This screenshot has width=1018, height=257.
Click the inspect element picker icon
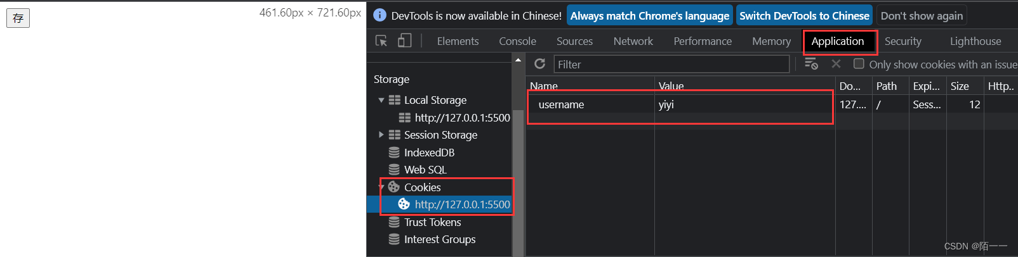[381, 41]
